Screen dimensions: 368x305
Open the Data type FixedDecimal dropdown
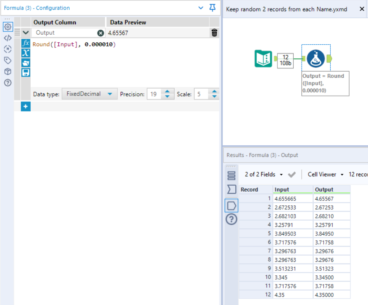pos(89,94)
